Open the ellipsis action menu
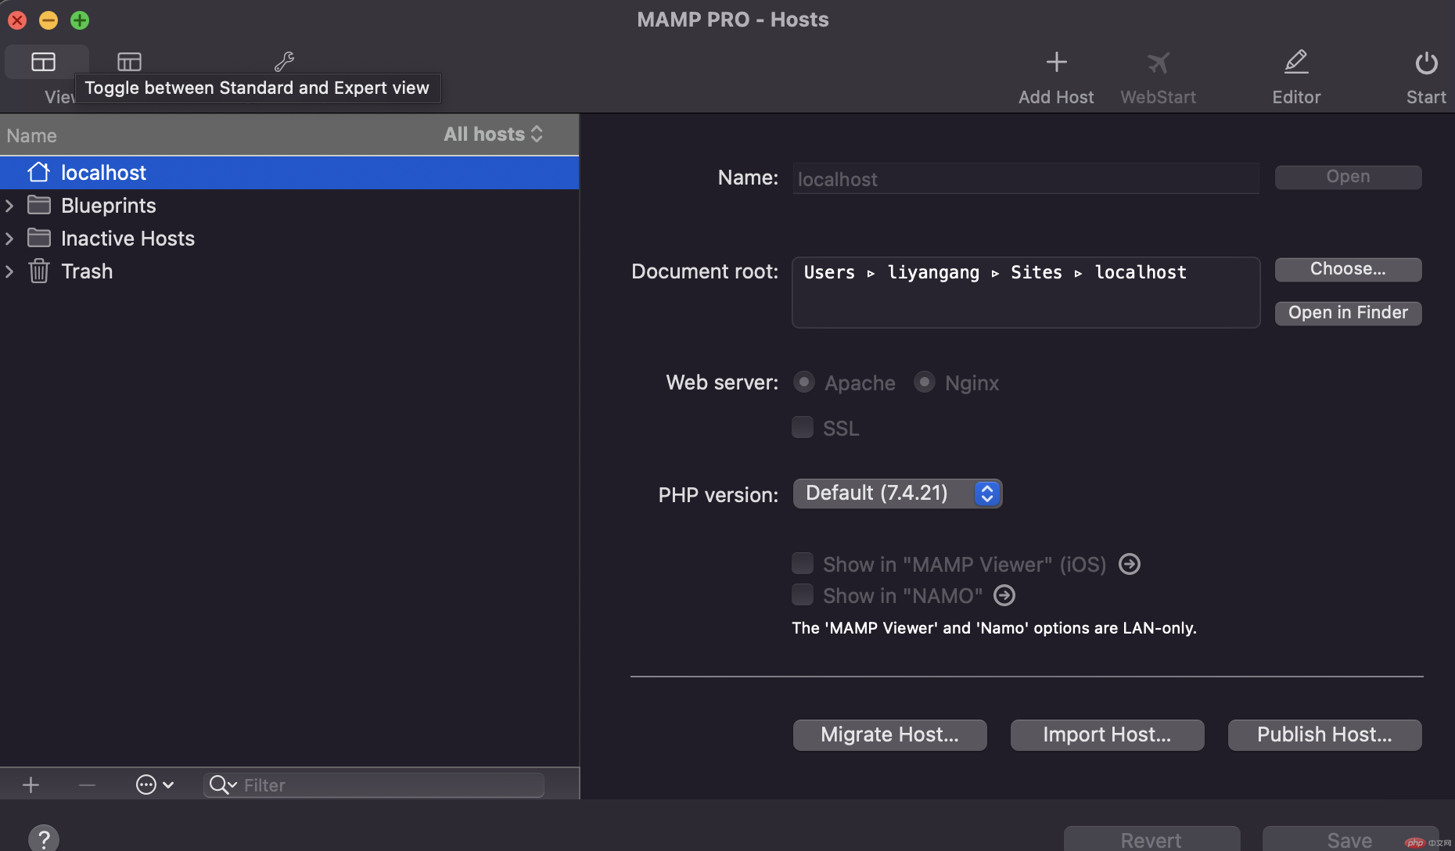1455x851 pixels. [x=154, y=785]
